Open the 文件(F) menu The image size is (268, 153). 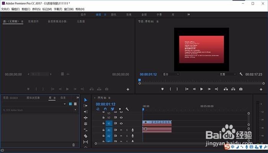pyautogui.click(x=5, y=9)
